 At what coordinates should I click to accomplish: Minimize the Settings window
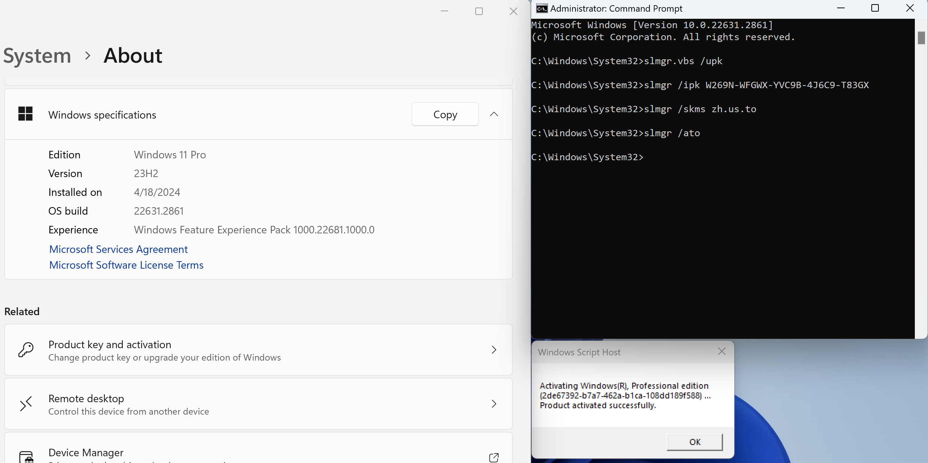pos(444,11)
